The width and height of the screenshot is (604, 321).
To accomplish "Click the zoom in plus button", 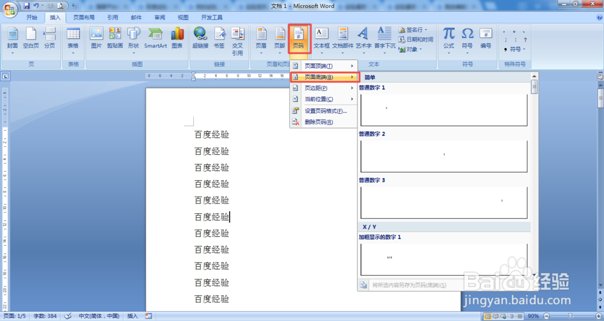I will pos(599,316).
